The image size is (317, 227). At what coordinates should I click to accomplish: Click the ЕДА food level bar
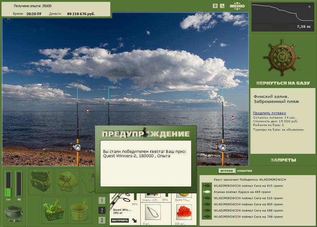click(x=8, y=184)
